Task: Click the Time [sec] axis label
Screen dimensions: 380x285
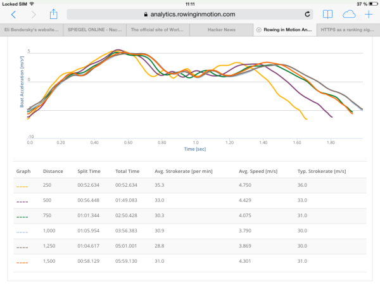Action: coord(195,149)
